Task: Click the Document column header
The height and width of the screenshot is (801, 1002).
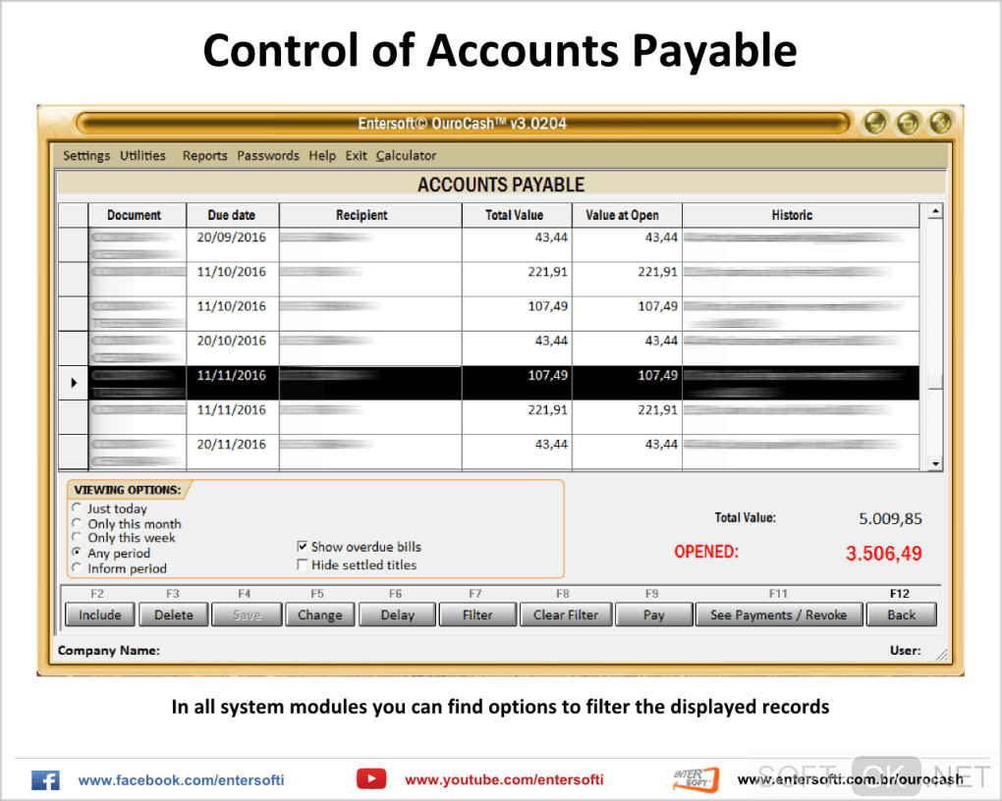Action: tap(137, 215)
